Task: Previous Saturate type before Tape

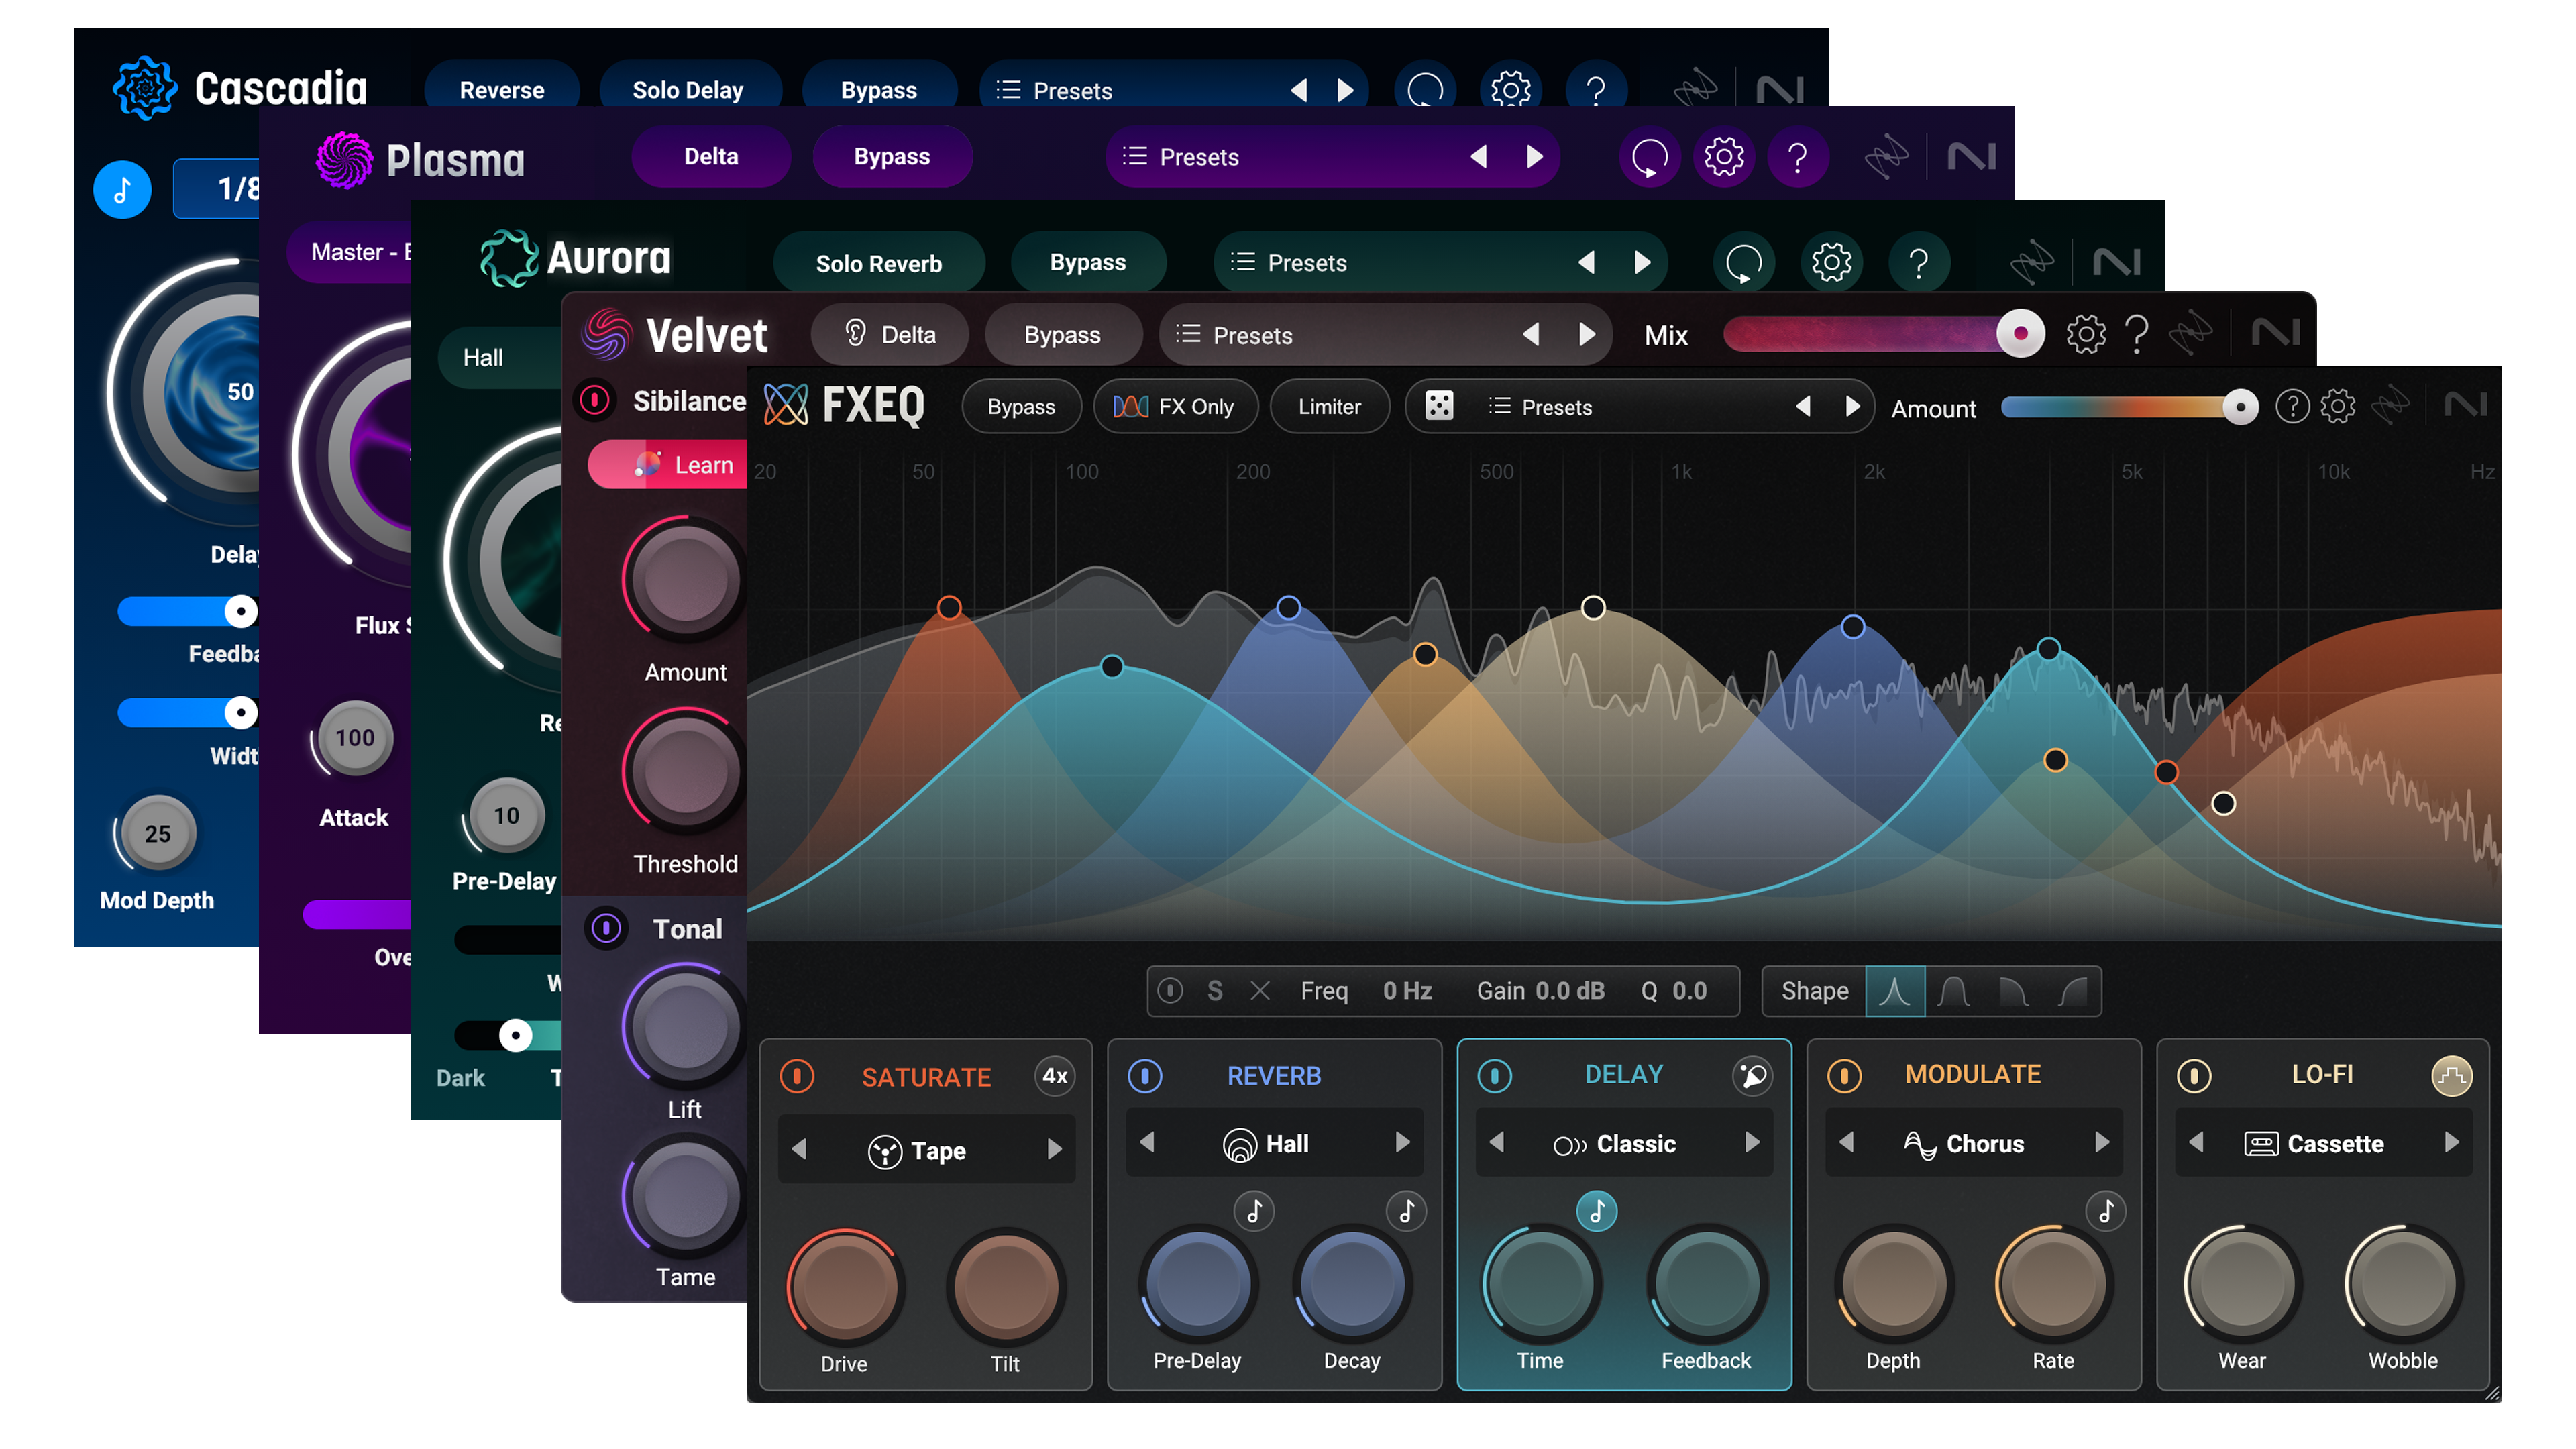Action: pos(799,1150)
